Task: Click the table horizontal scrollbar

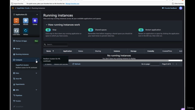Action: [x=119, y=61]
